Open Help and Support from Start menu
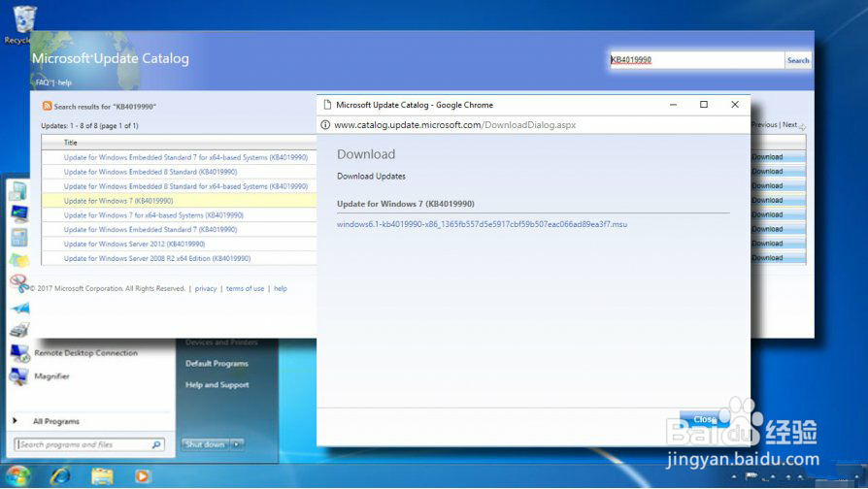 (x=217, y=385)
